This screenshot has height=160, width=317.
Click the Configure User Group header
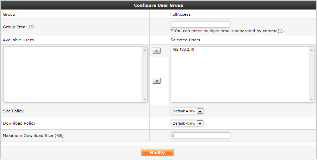tap(158, 5)
